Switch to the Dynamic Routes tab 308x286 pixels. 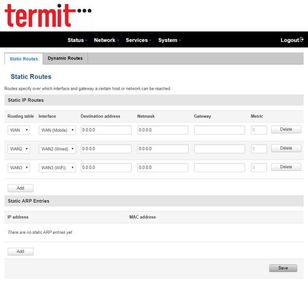click(x=65, y=59)
